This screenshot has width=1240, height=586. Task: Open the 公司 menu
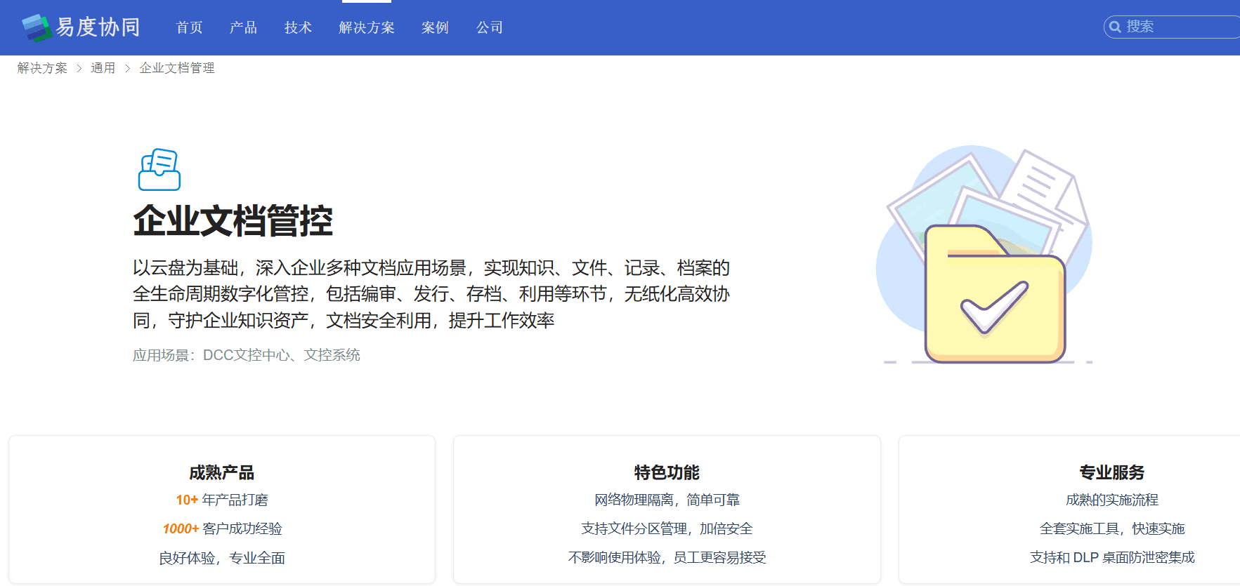490,27
